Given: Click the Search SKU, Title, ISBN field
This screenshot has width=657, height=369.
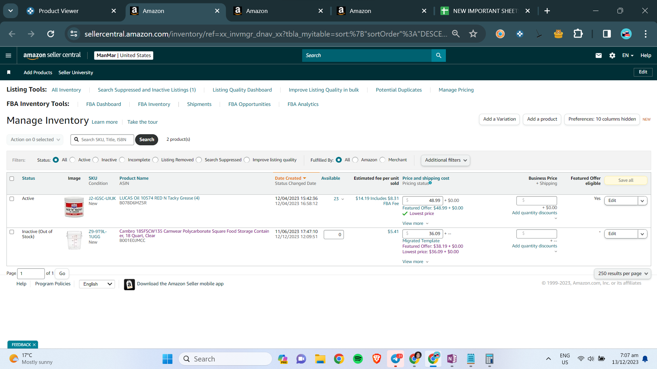Looking at the screenshot, I should pos(102,139).
